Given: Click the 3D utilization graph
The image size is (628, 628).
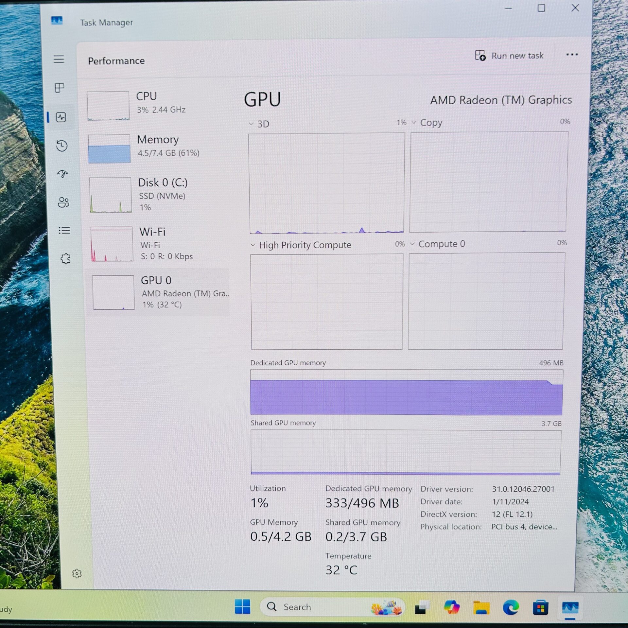Looking at the screenshot, I should coord(326,183).
